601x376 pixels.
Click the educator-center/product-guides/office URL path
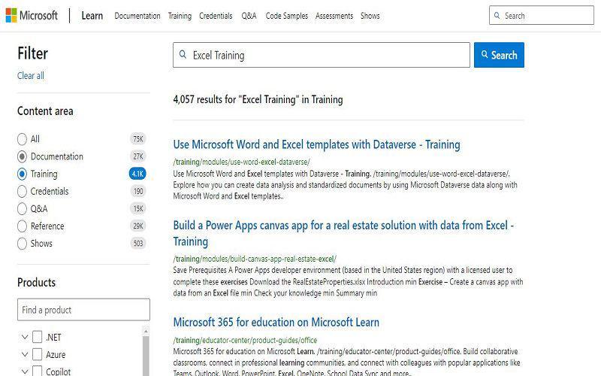click(x=245, y=340)
